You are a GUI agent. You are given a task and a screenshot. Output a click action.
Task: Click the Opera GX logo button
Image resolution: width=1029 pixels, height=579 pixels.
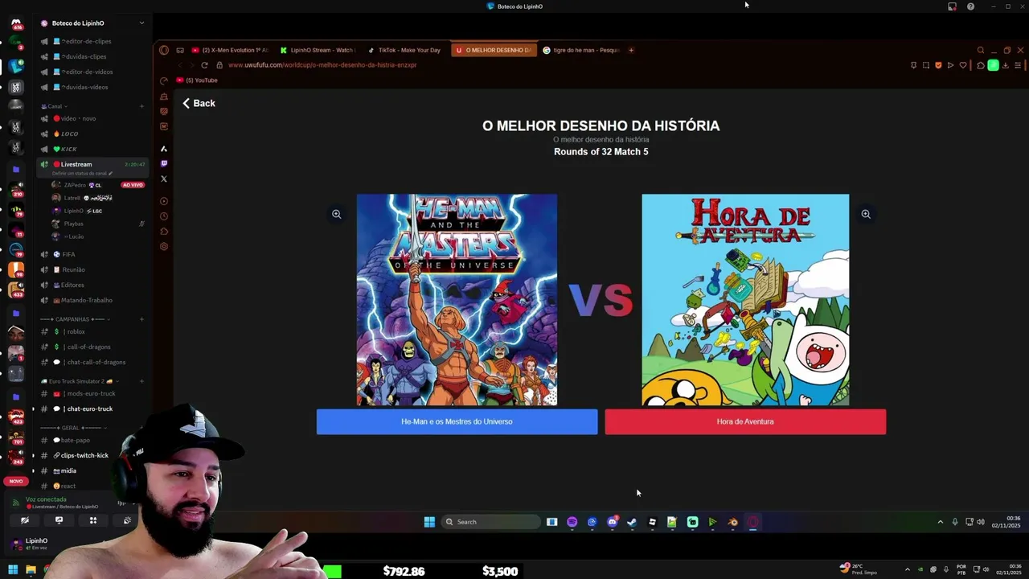pos(164,50)
